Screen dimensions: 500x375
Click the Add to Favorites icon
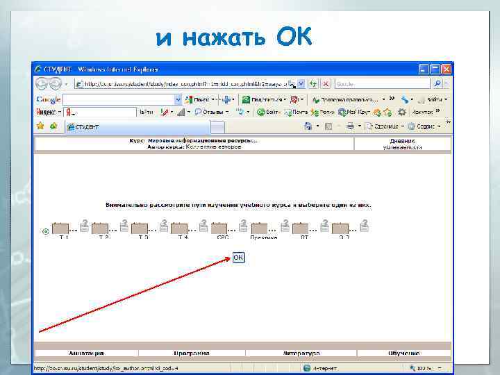pyautogui.click(x=53, y=126)
